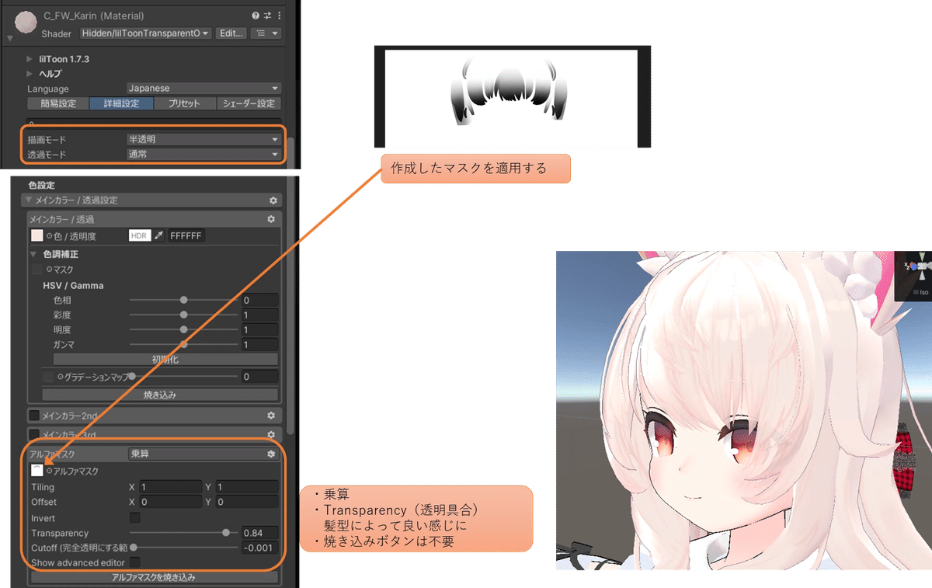The height and width of the screenshot is (588, 932).
Task: Enable the メインカラー3rd checkbox
Action: (x=34, y=435)
